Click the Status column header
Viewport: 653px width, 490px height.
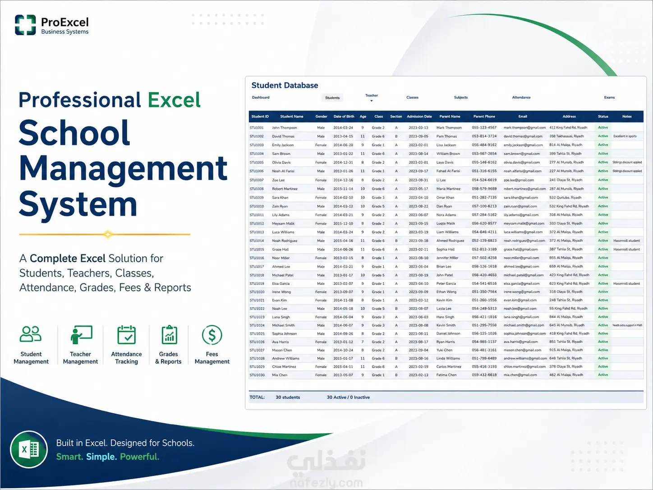pos(603,116)
